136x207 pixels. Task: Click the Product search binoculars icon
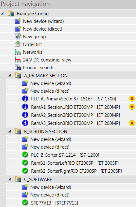click(18, 67)
